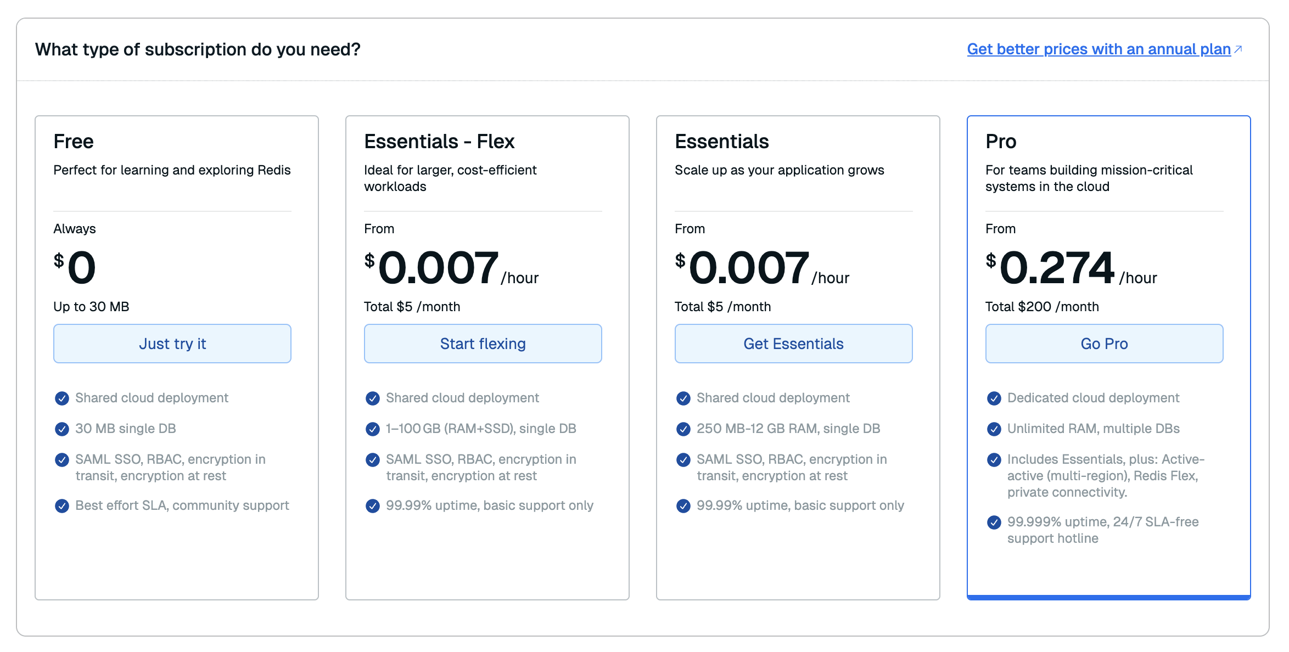Click the Just try it button
The height and width of the screenshot is (652, 1289).
click(172, 344)
